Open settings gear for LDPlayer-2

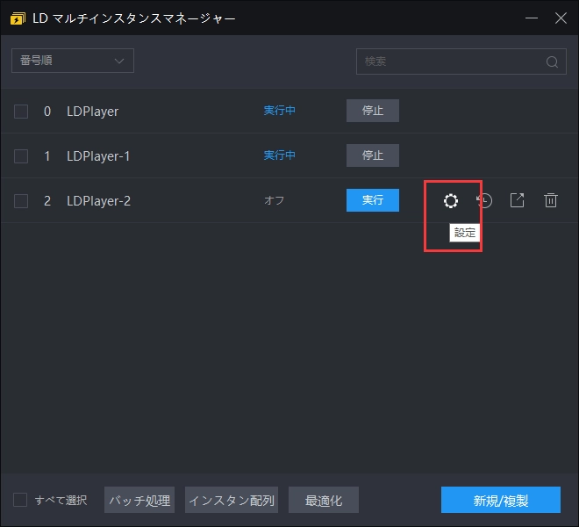pyautogui.click(x=451, y=201)
